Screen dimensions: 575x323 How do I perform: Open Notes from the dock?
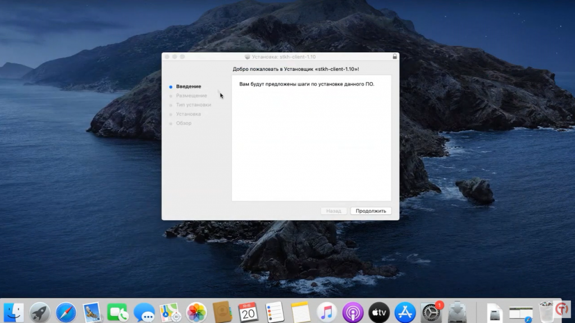point(301,312)
